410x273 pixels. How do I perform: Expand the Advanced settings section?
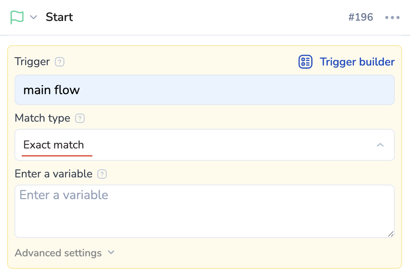58,253
